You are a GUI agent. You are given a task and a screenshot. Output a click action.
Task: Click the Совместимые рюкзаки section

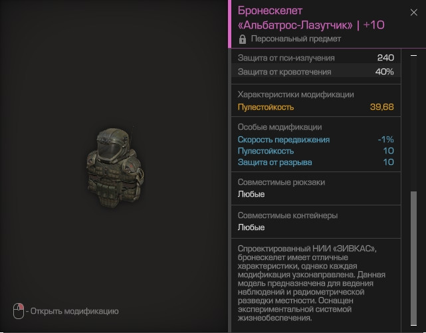pos(316,188)
